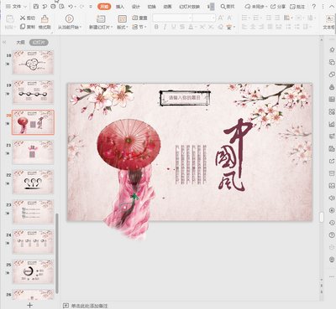Toggle underline formatting
The height and width of the screenshot is (309, 336).
tap(174, 27)
